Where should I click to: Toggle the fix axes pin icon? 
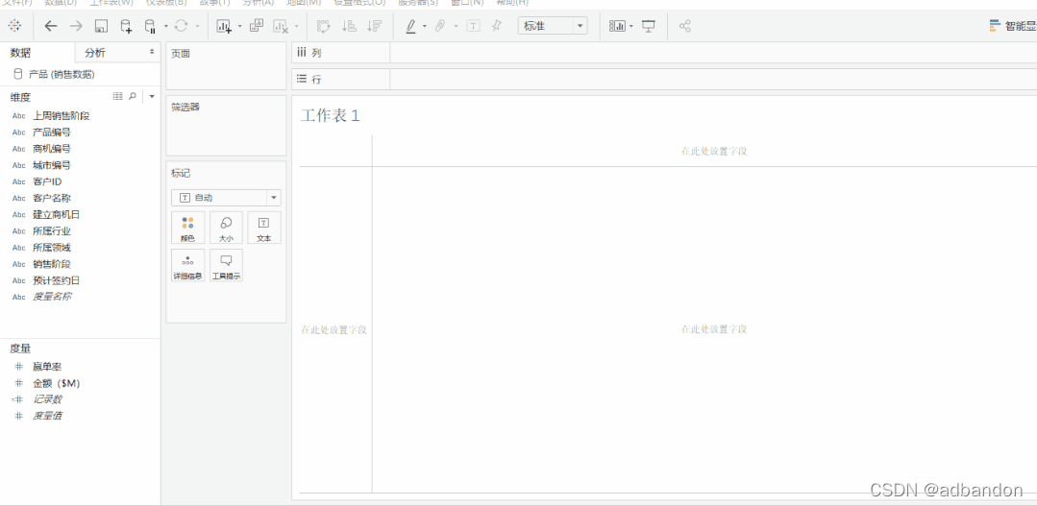497,27
